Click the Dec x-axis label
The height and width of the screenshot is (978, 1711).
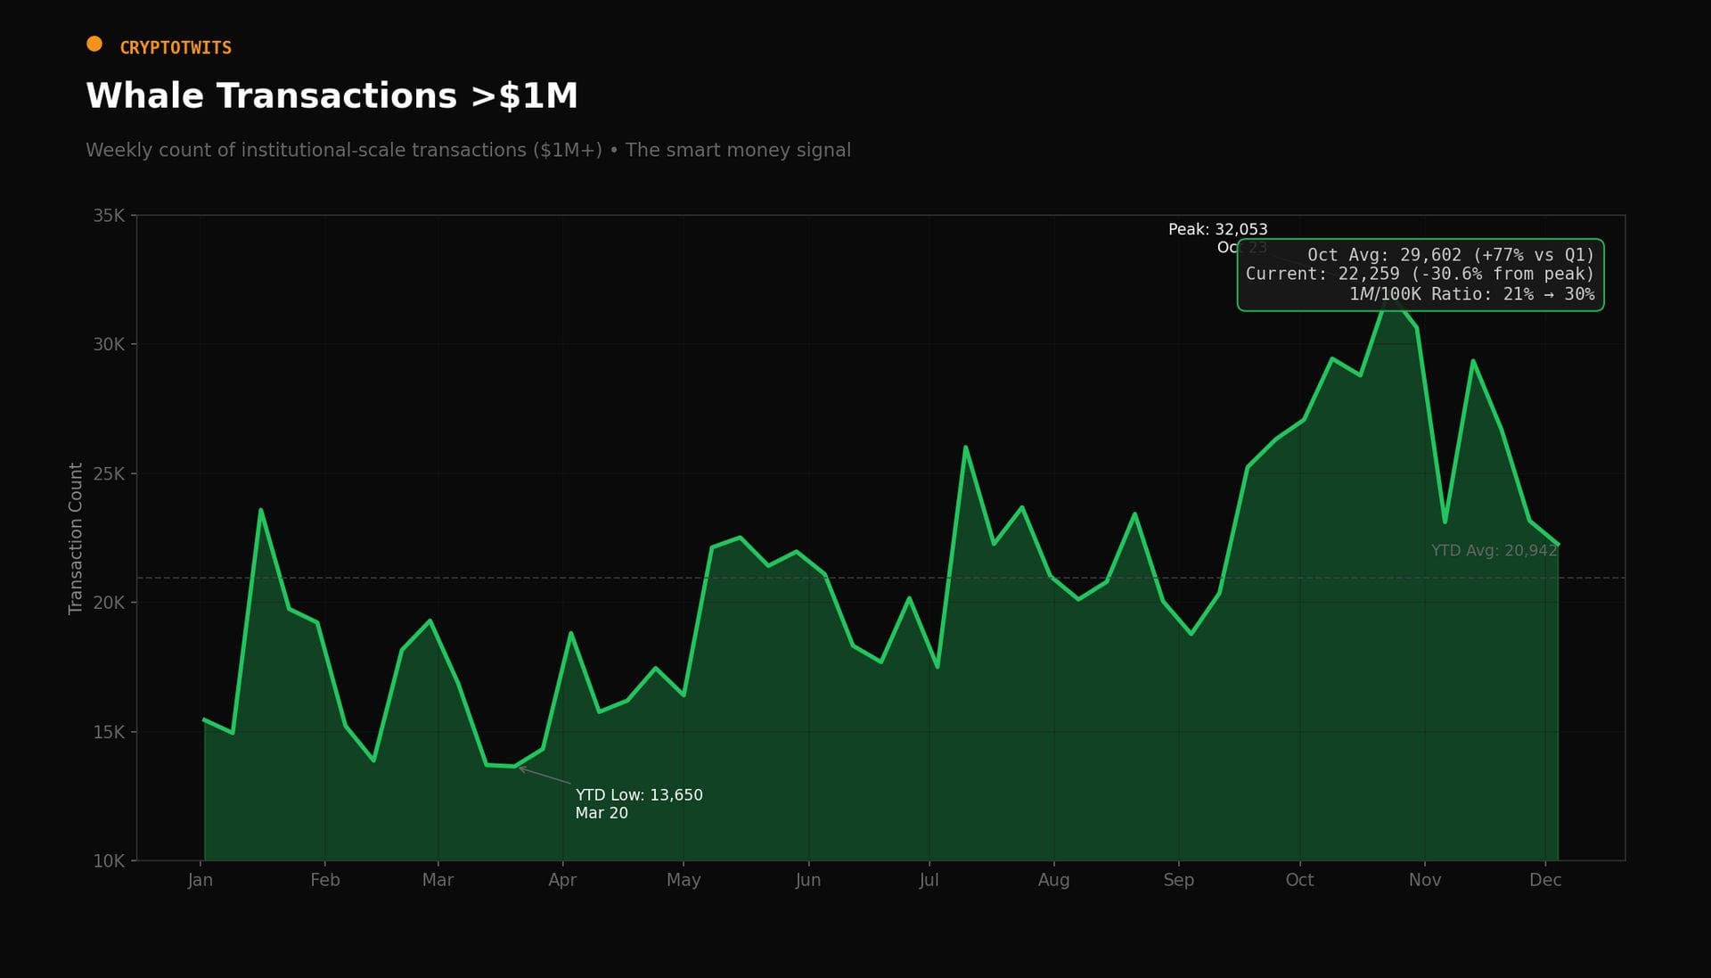[x=1544, y=880]
